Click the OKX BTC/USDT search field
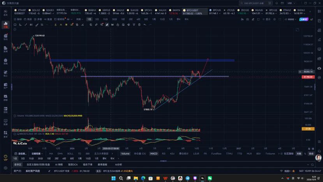The width and height of the screenshot is (323, 182). 256,3
